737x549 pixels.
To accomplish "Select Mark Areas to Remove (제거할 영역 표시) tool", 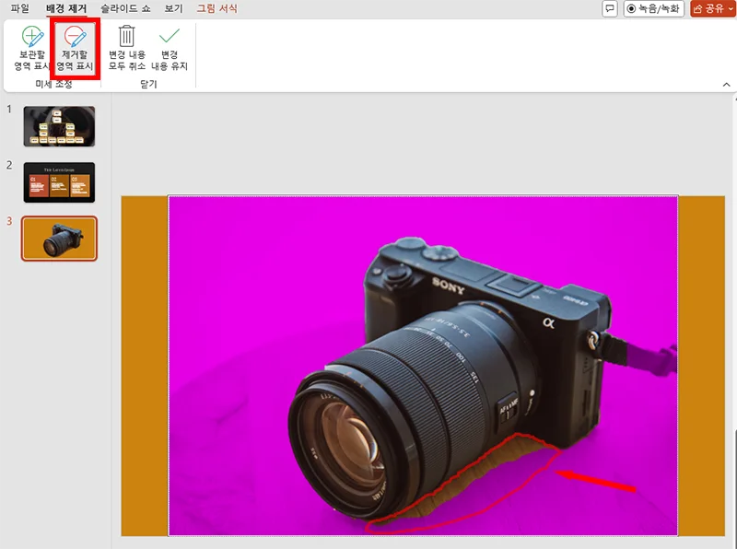I will pos(75,49).
